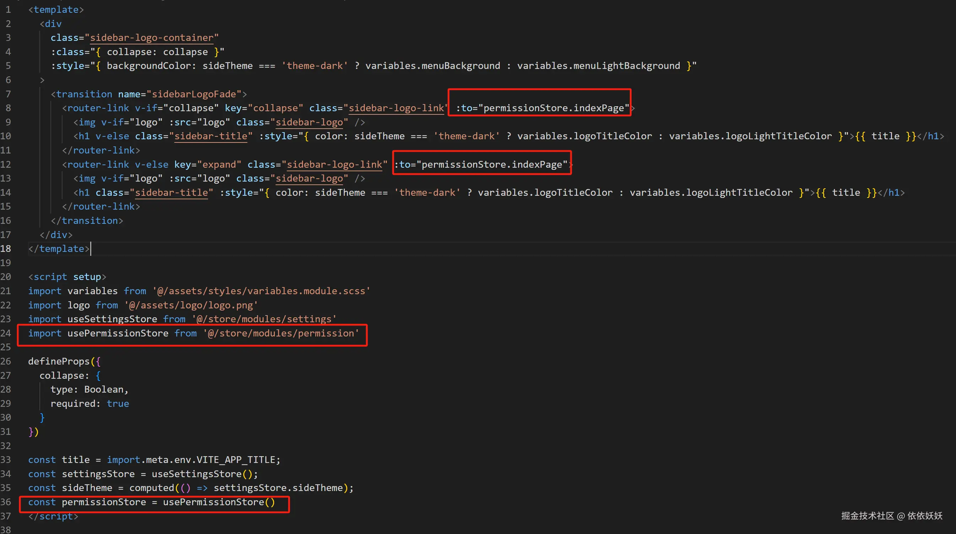Click the 'true' value after required
The image size is (956, 534).
click(118, 404)
